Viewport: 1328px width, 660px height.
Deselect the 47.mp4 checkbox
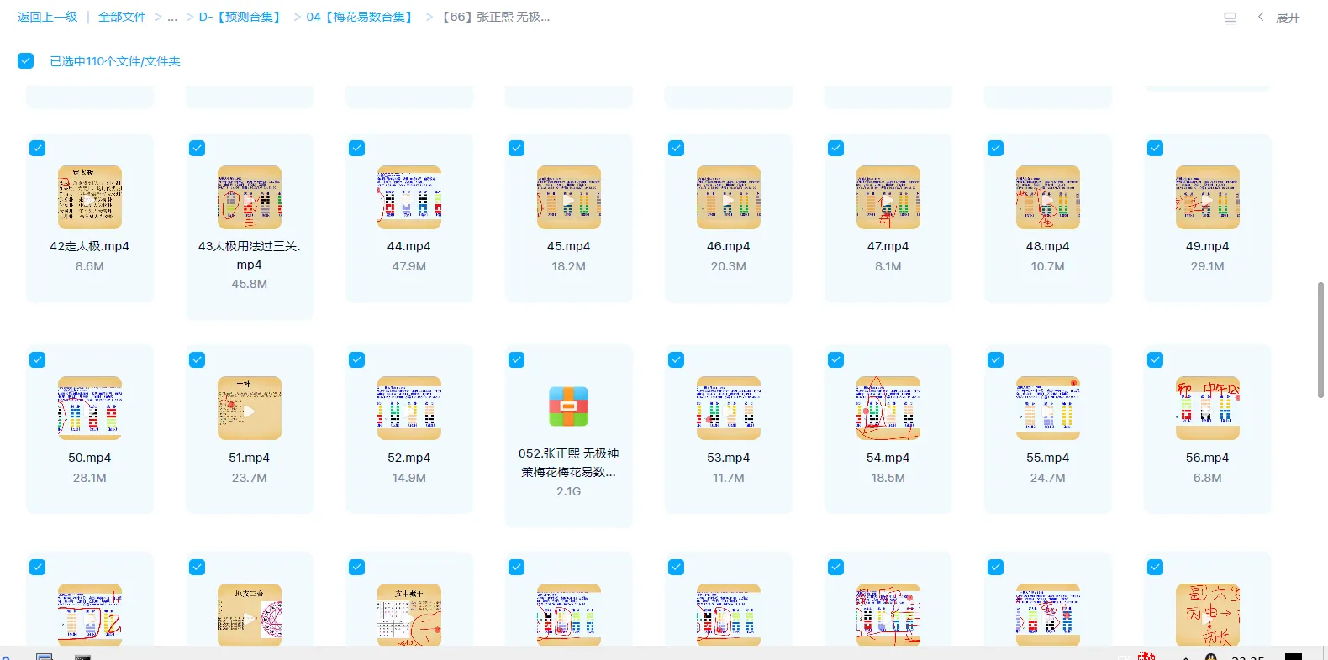coord(836,149)
